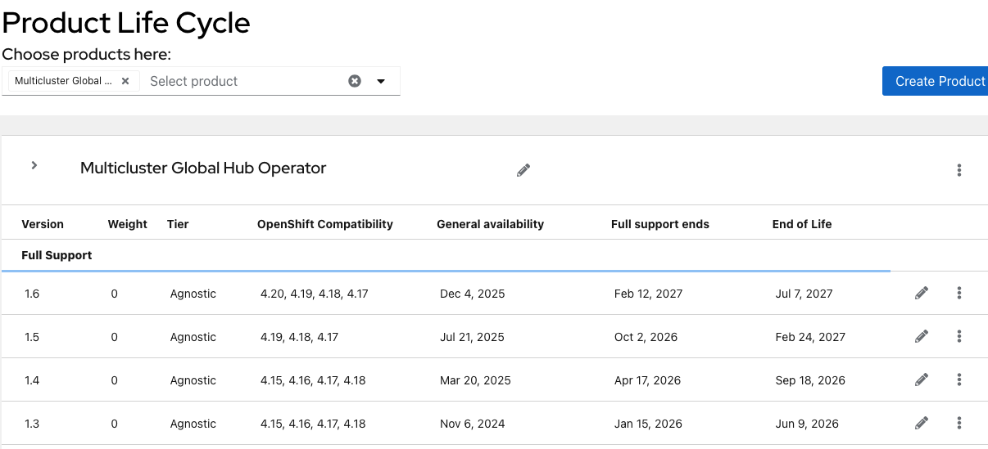Viewport: 988px width, 449px height.
Task: Open the kebab menu for version 1.4
Action: coord(959,379)
